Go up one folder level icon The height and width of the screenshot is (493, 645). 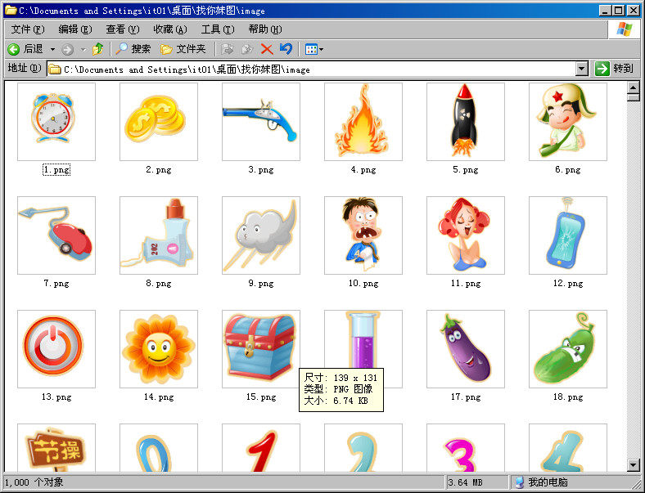(98, 49)
